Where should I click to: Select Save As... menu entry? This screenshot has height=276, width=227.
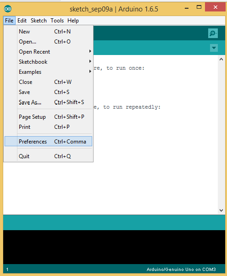click(48, 102)
